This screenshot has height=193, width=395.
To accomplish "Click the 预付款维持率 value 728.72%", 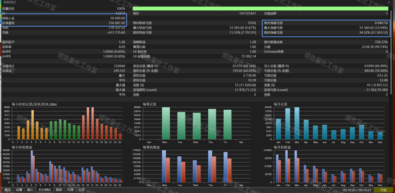I will pyautogui.click(x=381, y=42).
